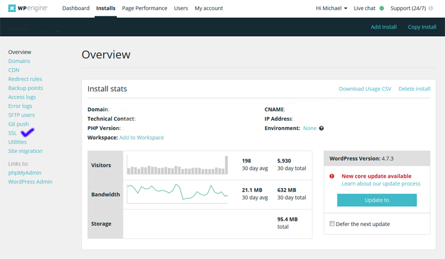Click Download Usage CSV
Image resolution: width=445 pixels, height=259 pixels.
365,89
